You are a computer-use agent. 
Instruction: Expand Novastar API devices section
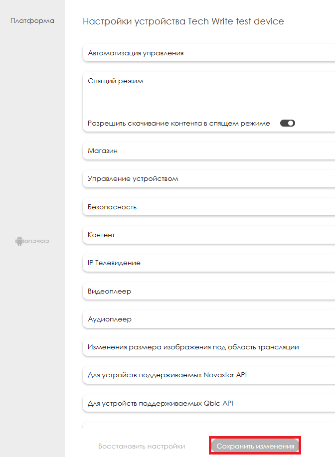click(167, 375)
